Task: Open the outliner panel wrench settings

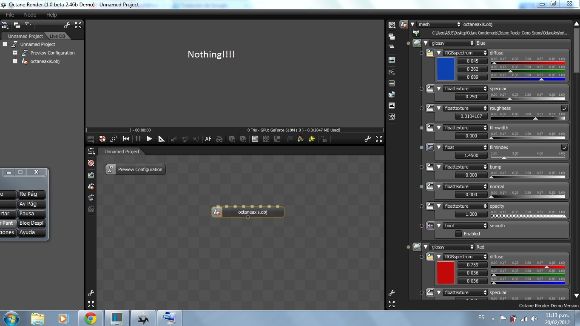Action: [x=67, y=25]
